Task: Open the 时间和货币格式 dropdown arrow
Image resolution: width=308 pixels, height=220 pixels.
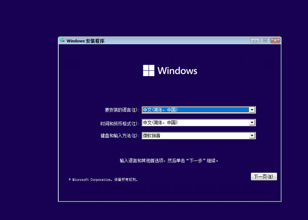Action: coord(252,123)
